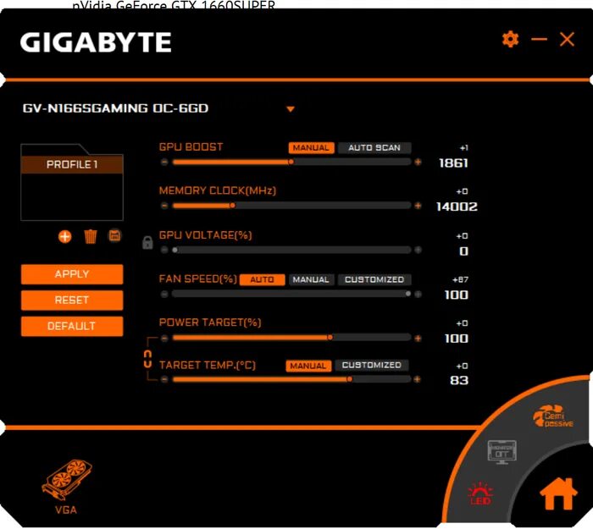This screenshot has width=593, height=529.
Task: Click the DEFAULT button
Action: [72, 326]
